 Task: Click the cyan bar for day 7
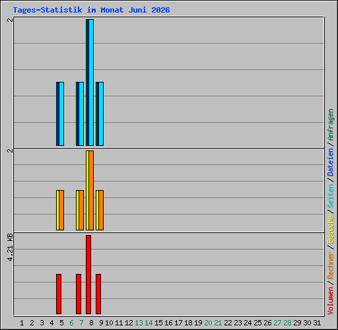click(x=81, y=114)
